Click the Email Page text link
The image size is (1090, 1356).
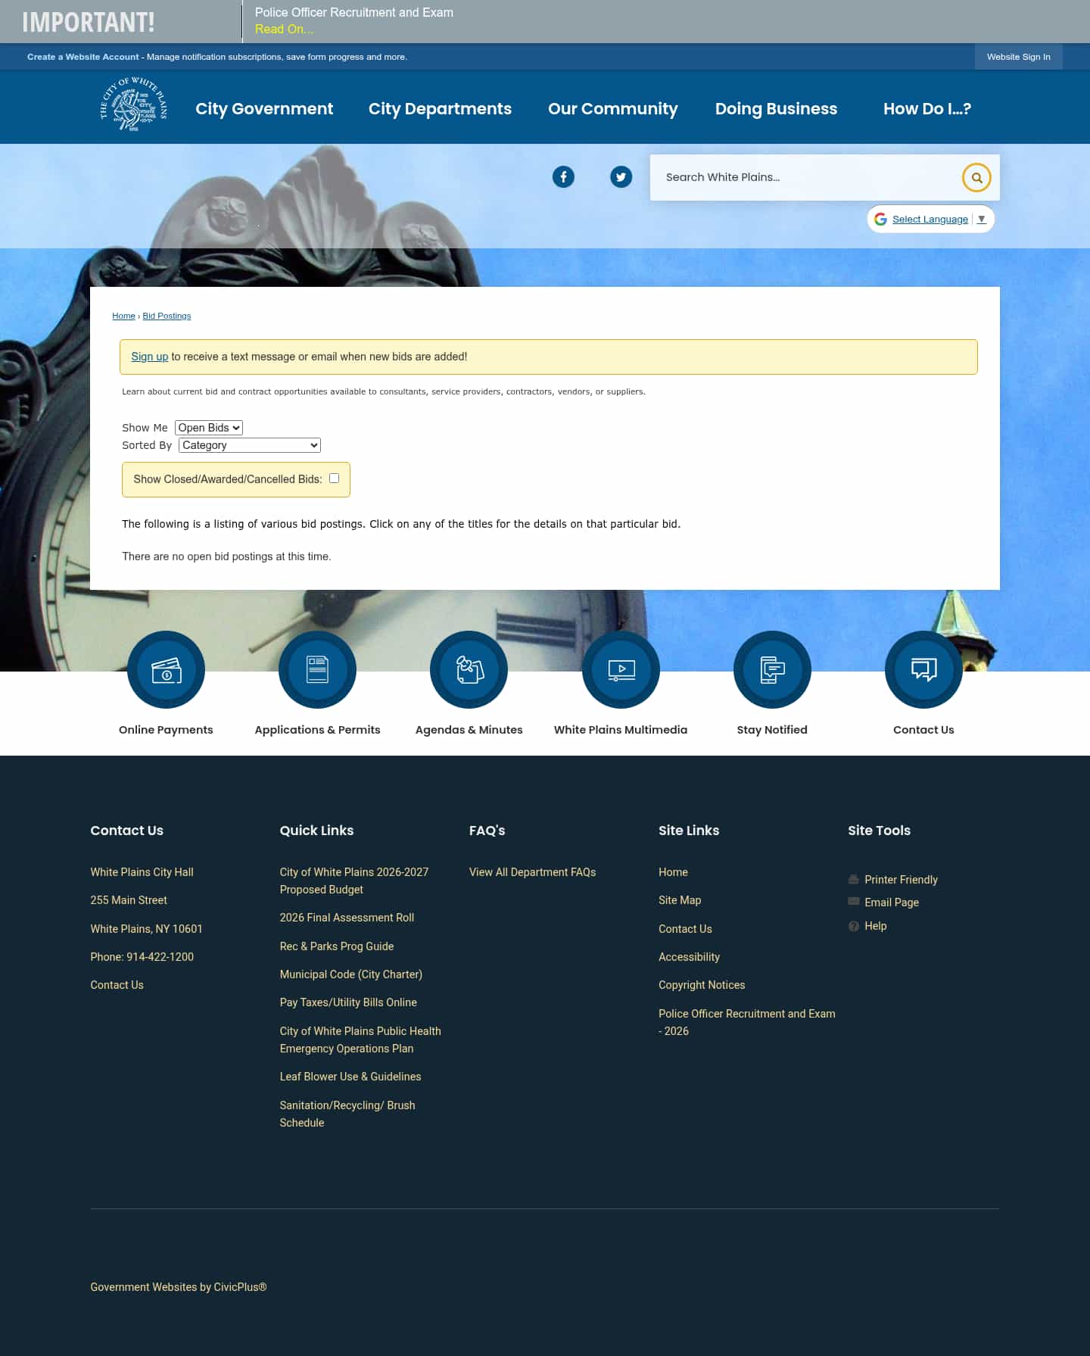pos(892,902)
